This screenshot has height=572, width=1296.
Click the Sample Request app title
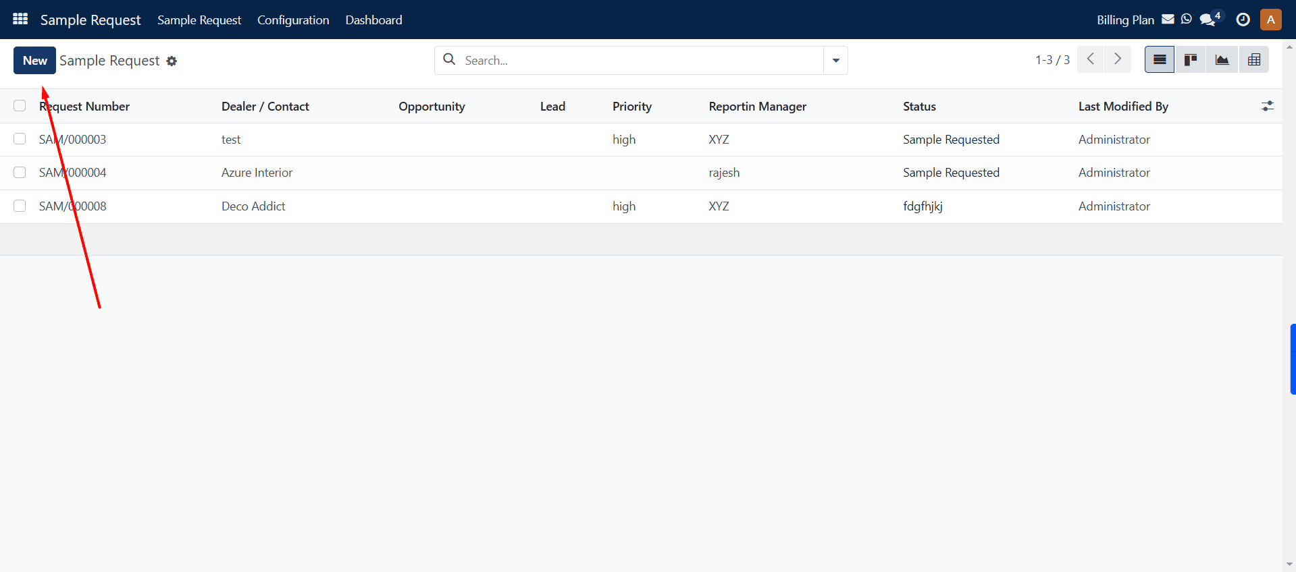pyautogui.click(x=90, y=20)
